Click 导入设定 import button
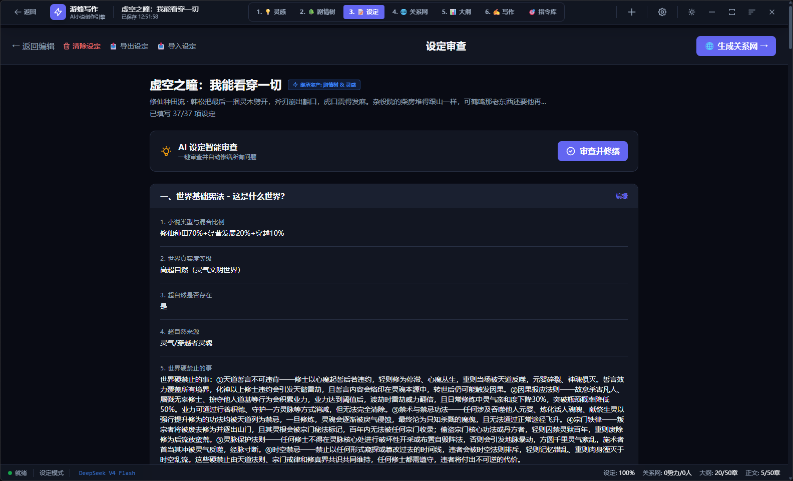This screenshot has width=793, height=481. (x=177, y=46)
